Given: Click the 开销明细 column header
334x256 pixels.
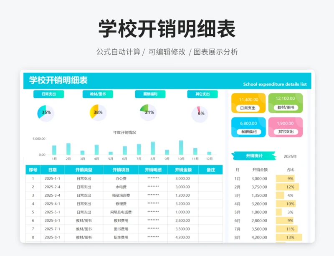Looking at the screenshot, I should click(153, 170).
